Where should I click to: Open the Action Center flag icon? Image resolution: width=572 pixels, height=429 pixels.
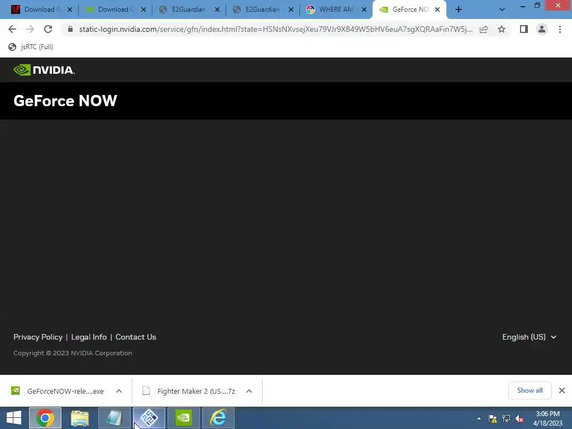tap(493, 418)
